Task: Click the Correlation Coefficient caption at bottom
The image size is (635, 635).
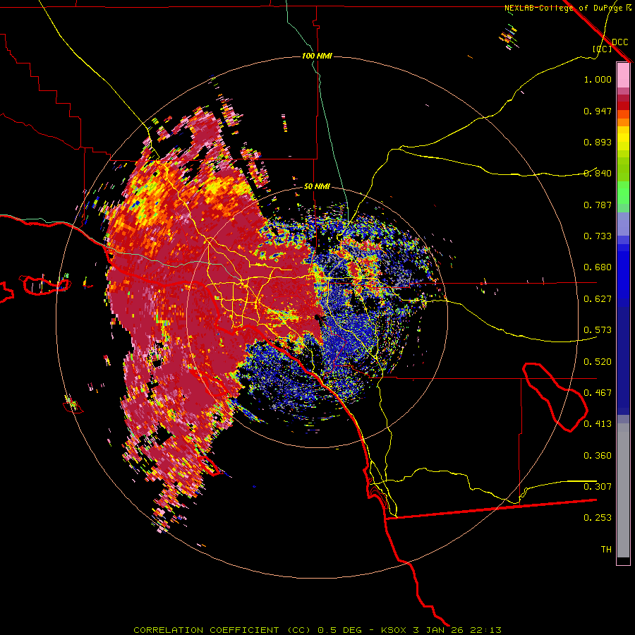Action: [317, 630]
